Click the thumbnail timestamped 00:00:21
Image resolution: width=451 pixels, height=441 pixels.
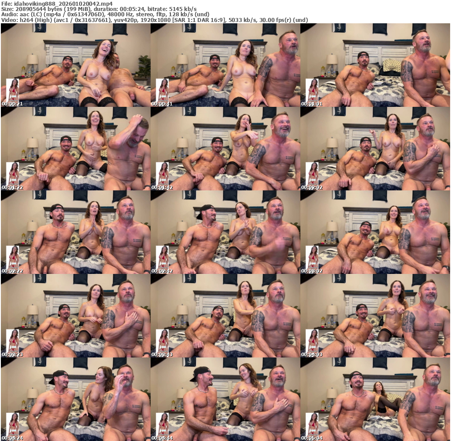[x=76, y=65]
